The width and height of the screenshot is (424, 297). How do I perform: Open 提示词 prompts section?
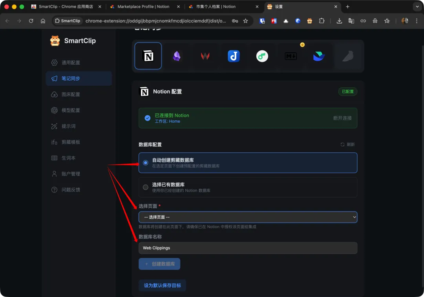pos(79,126)
